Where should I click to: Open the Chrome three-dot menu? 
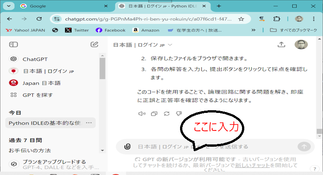pyautogui.click(x=313, y=19)
